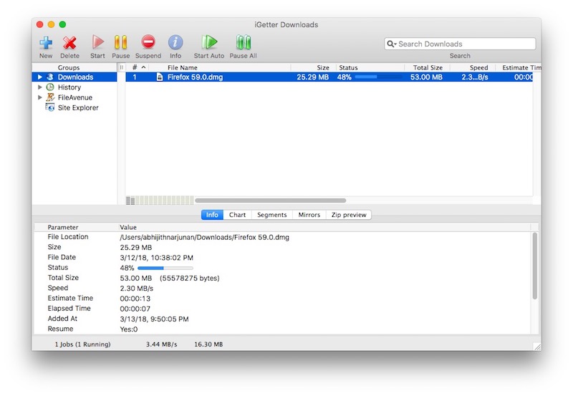Select the Firefox 59.0.dmg download row

coord(329,77)
